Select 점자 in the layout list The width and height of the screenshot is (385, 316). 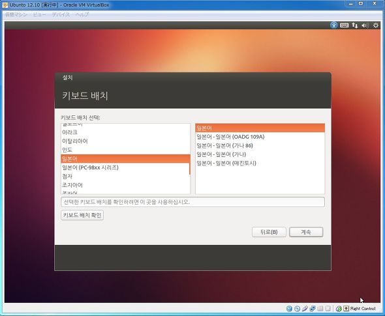pos(125,177)
